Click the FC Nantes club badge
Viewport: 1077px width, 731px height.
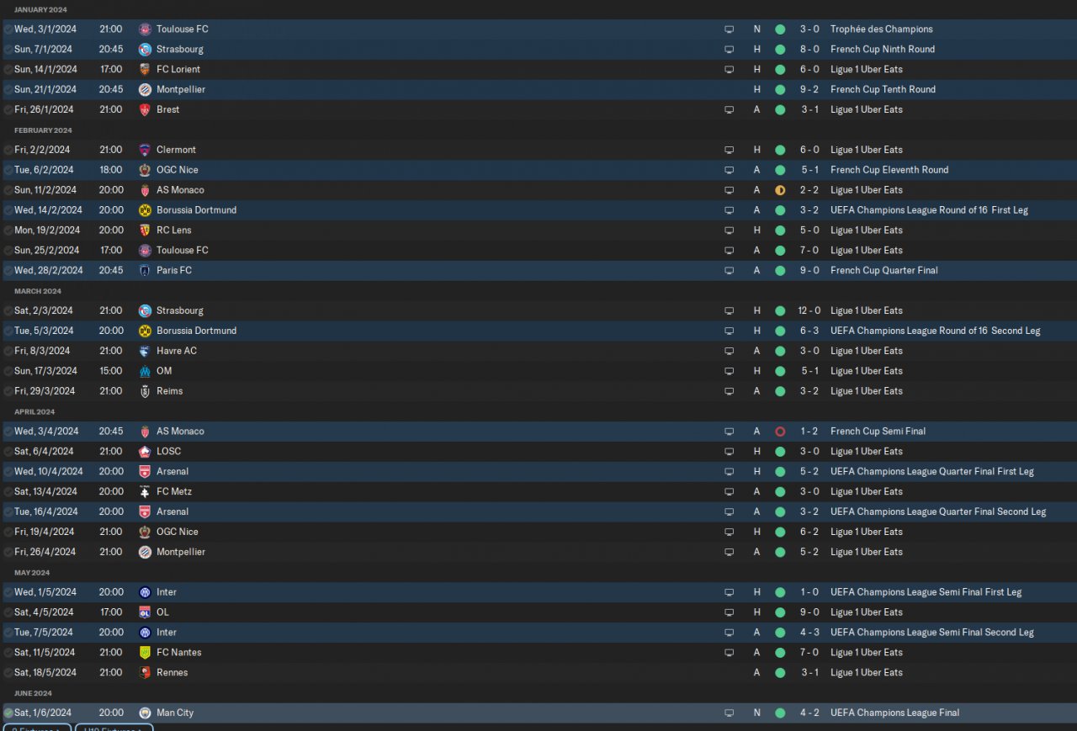pos(145,653)
